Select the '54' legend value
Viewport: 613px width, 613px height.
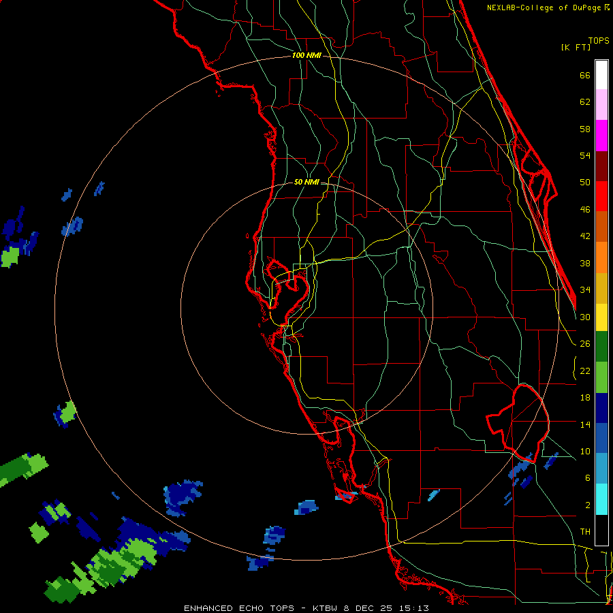pyautogui.click(x=585, y=155)
